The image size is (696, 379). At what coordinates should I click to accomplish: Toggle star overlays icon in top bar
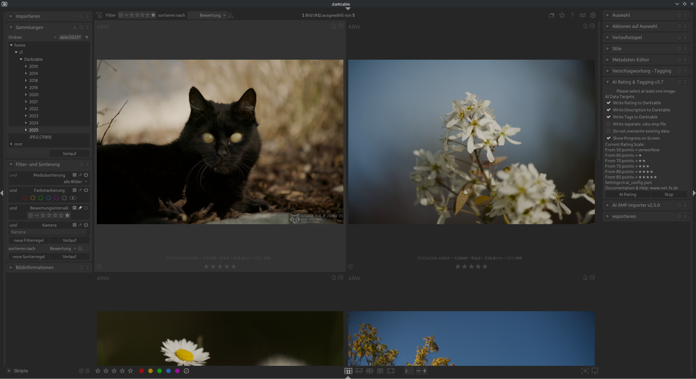pos(562,15)
